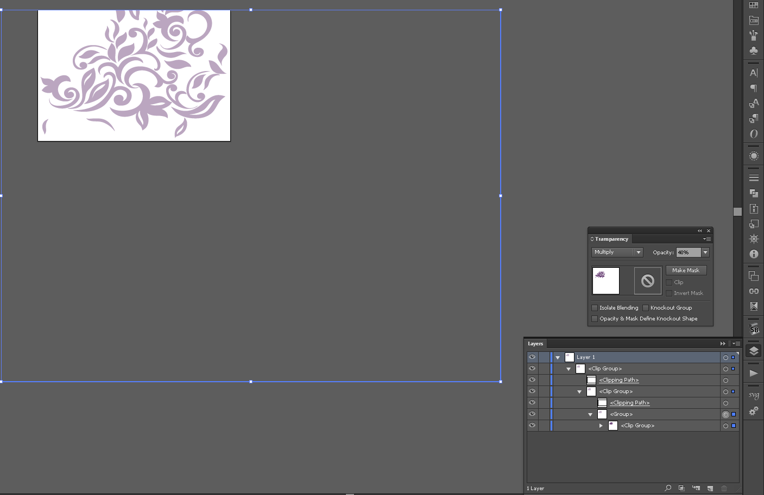Create a new sublayer
The height and width of the screenshot is (495, 764).
tap(696, 488)
